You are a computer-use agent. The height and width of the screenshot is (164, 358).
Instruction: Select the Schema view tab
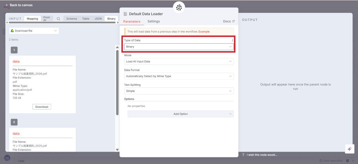pyautogui.click(x=72, y=19)
